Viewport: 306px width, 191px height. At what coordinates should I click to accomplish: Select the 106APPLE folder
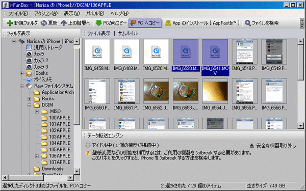click(x=56, y=156)
